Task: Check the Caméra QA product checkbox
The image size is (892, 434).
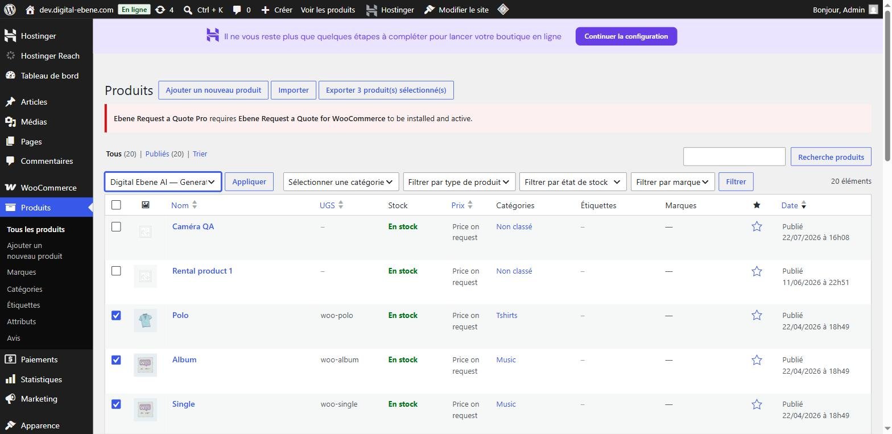Action: [116, 226]
